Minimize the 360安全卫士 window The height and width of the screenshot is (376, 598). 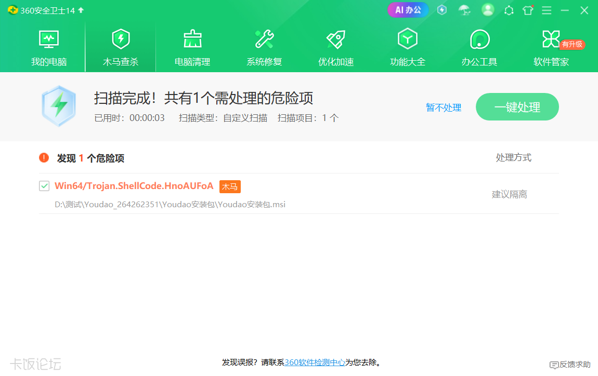(x=565, y=10)
